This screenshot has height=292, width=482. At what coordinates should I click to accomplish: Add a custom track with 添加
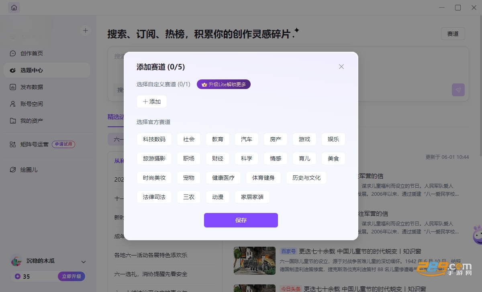pyautogui.click(x=152, y=101)
